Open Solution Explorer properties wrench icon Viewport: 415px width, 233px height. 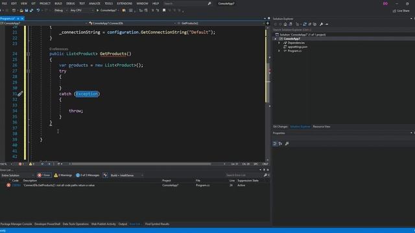point(321,24)
